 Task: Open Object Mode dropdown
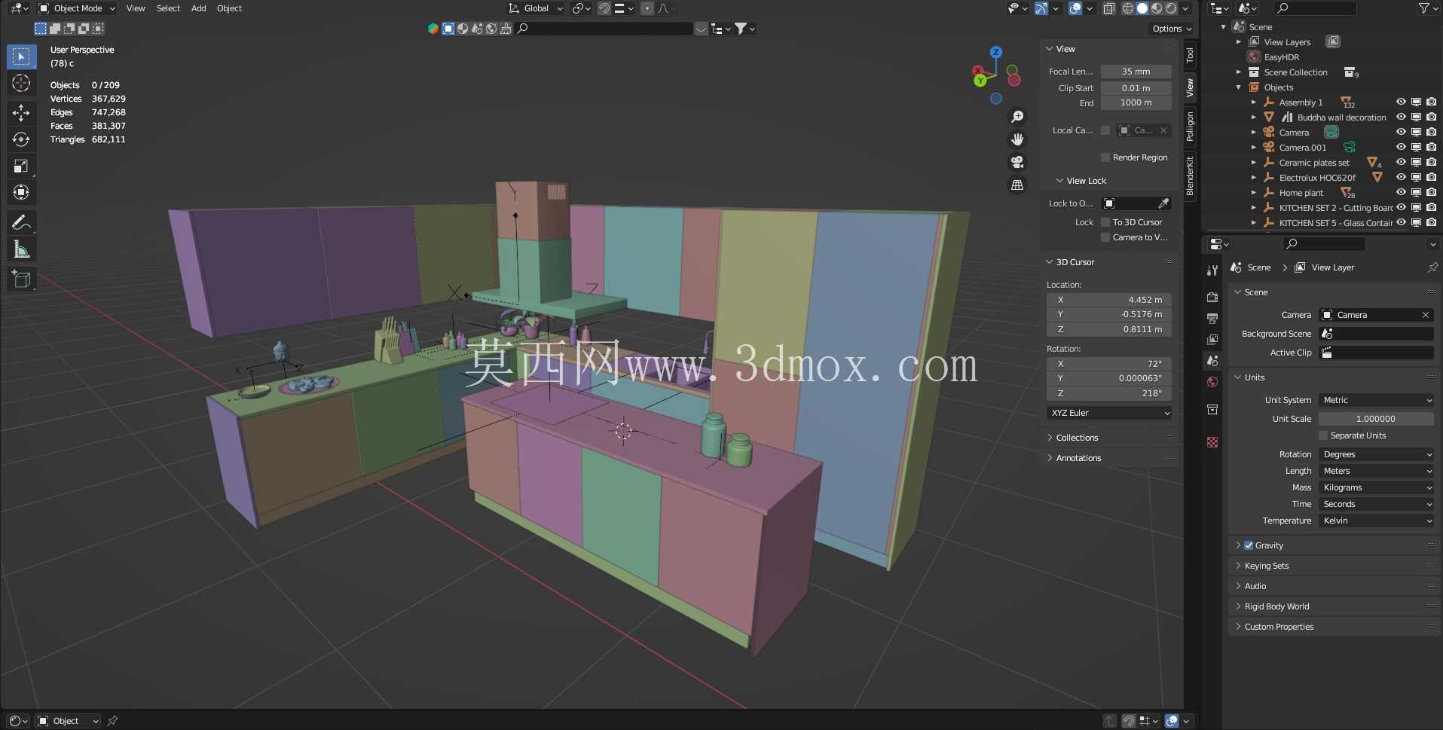click(77, 8)
